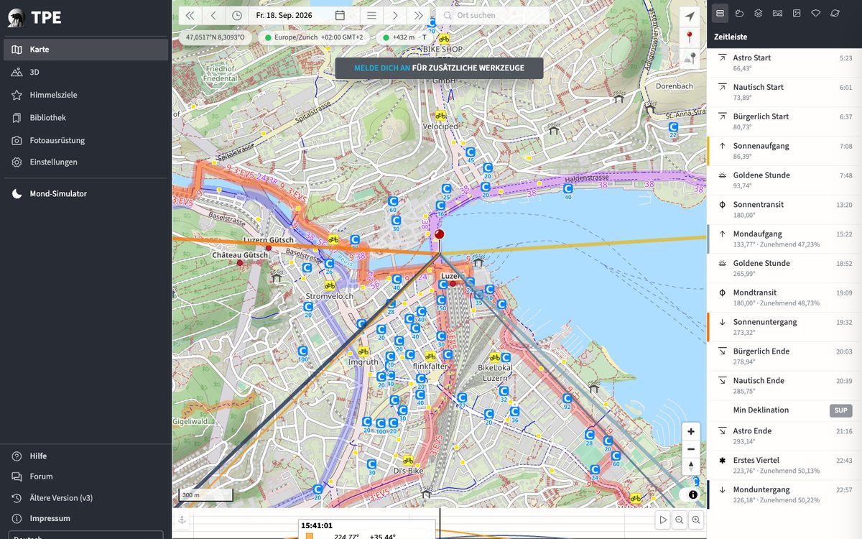The height and width of the screenshot is (539, 862).
Task: Select the Zeitleiste timeline panel tab
Action: point(720,13)
